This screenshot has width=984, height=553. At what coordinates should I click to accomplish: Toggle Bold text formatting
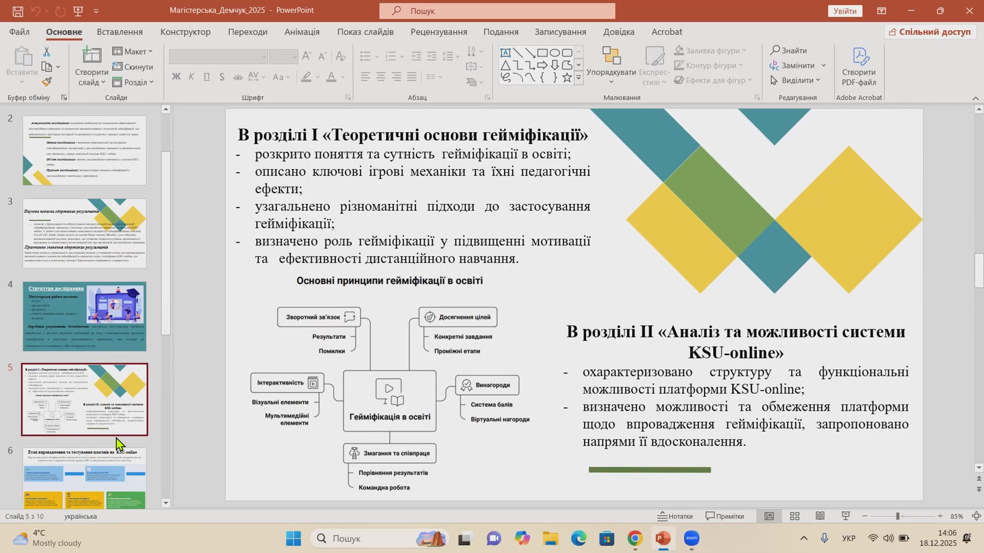tap(176, 77)
